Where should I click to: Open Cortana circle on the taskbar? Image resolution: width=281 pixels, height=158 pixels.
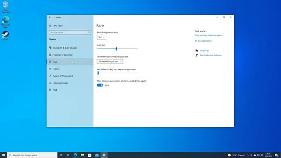pos(61,155)
